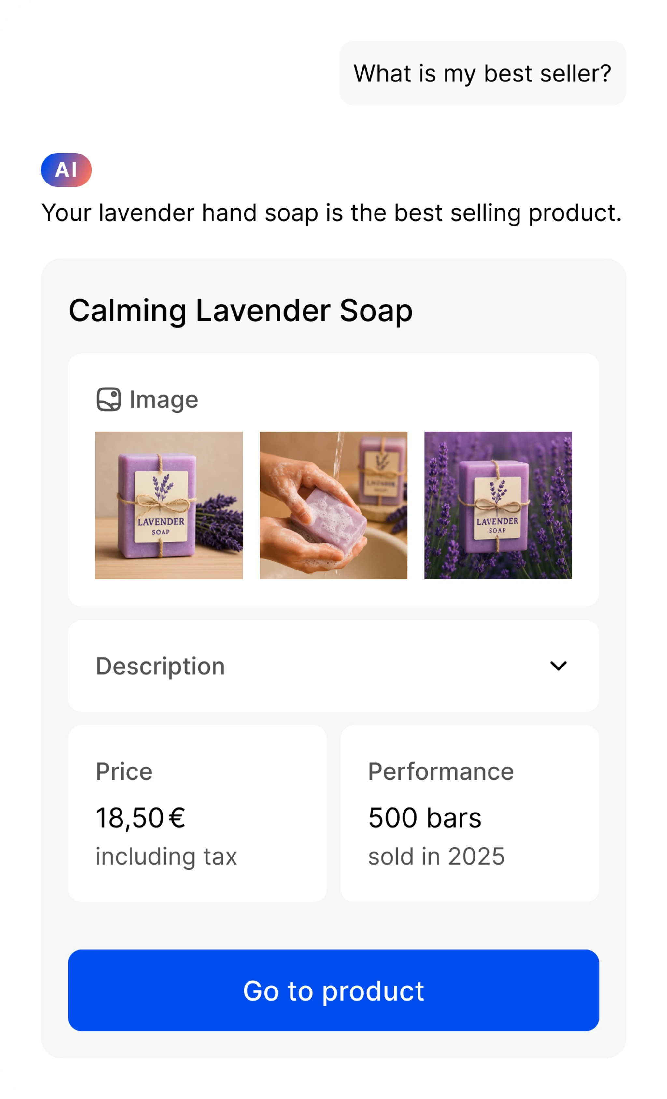This screenshot has width=667, height=1099.
Task: Click the Calming Lavender Soap title
Action: pos(241,310)
